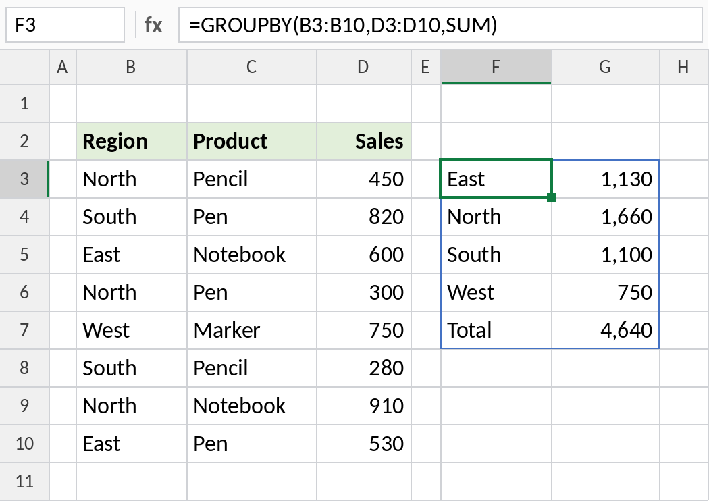This screenshot has width=709, height=501.
Task: Click the Pencil cell in row 3
Action: click(x=252, y=179)
